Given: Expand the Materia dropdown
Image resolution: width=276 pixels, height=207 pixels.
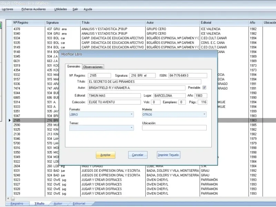Looking at the screenshot, I should (x=204, y=114).
